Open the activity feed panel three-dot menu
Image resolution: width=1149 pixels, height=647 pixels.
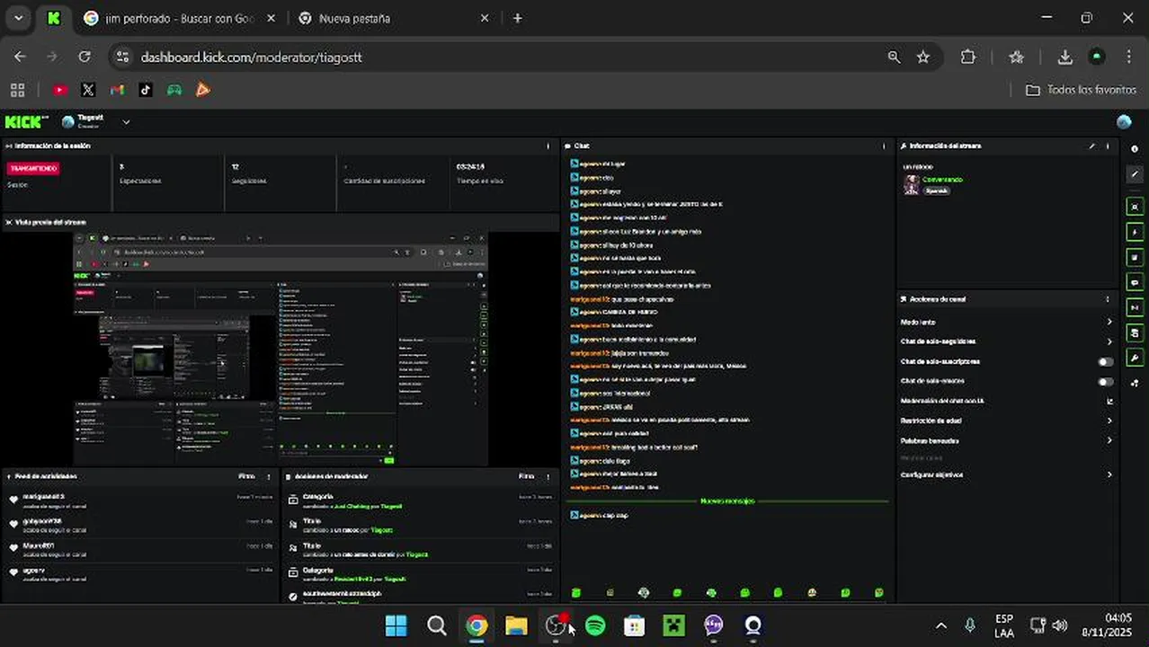[x=269, y=476]
